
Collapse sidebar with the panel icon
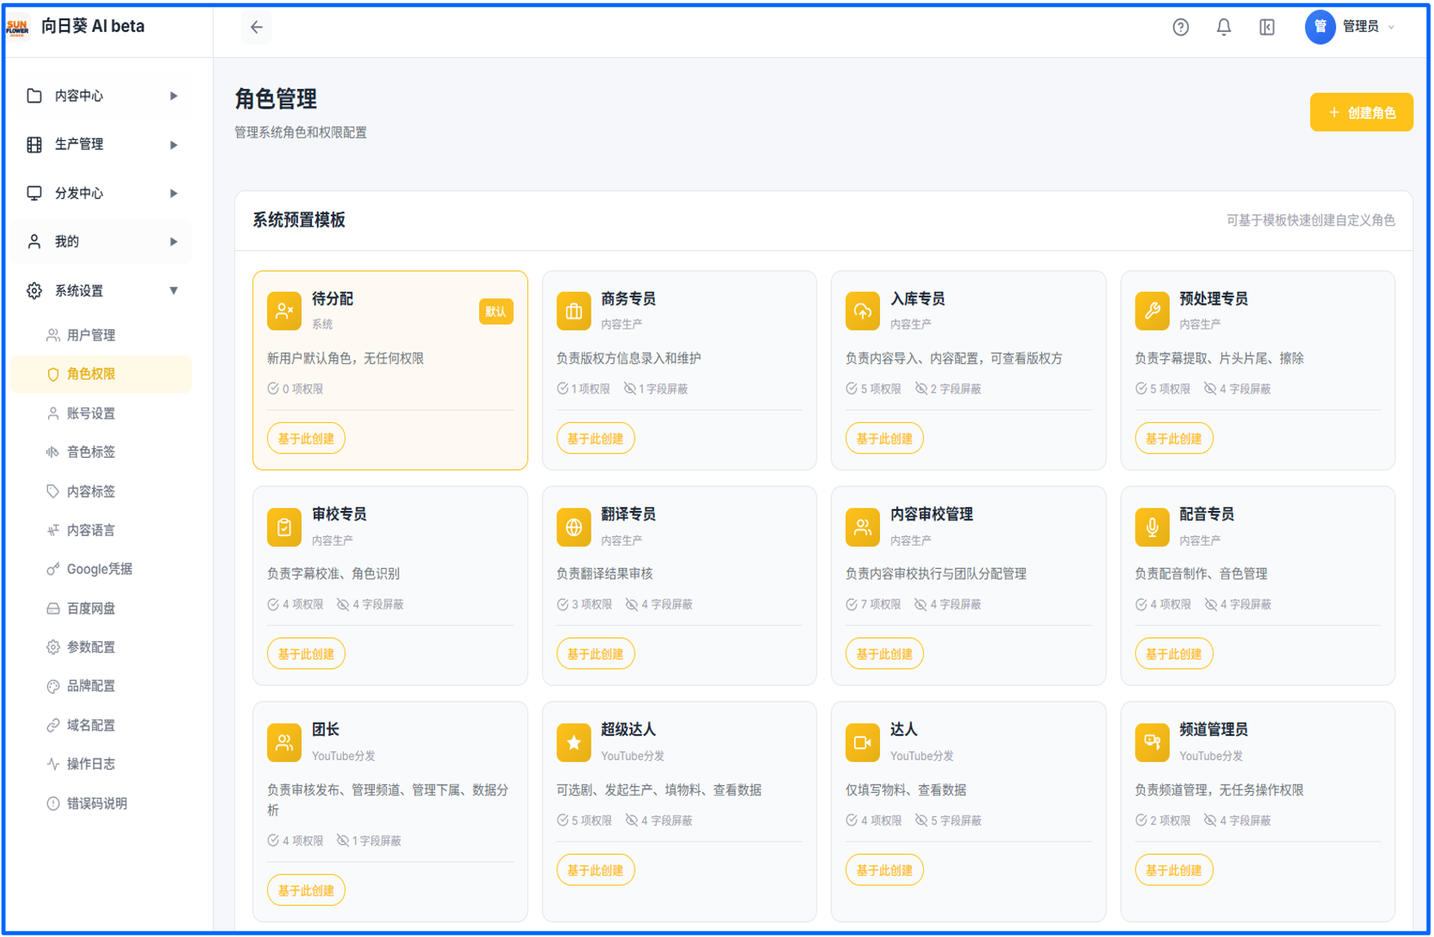(x=1267, y=28)
